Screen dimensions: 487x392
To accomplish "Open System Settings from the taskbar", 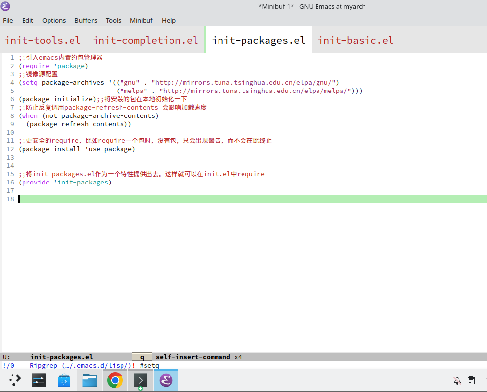I will tap(38, 380).
